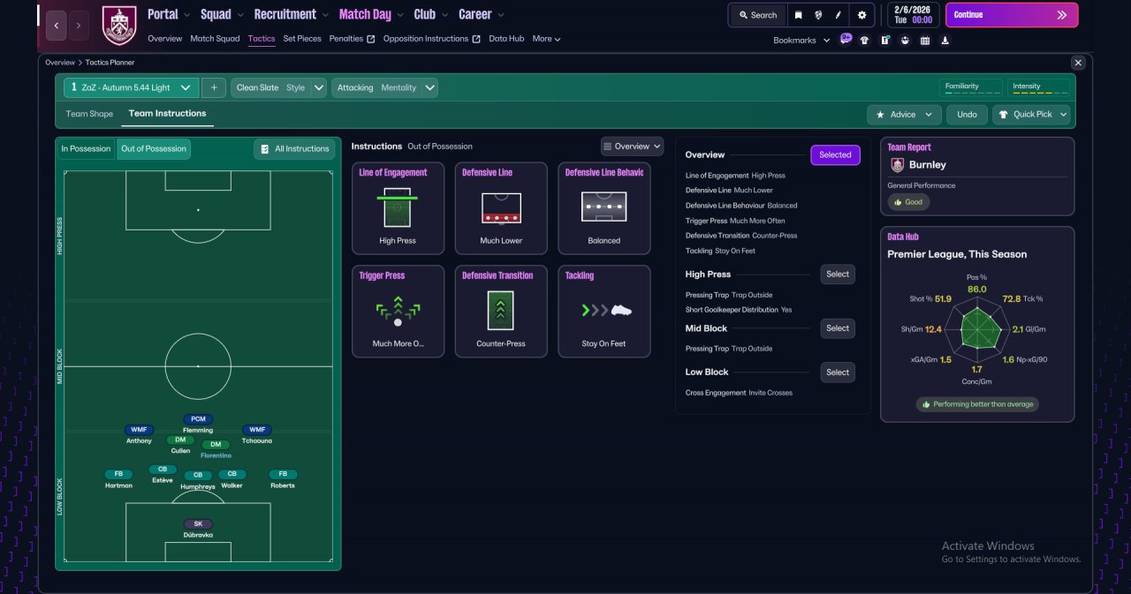Click the Undo button
Viewport: 1131px width, 594px height.
pos(967,115)
